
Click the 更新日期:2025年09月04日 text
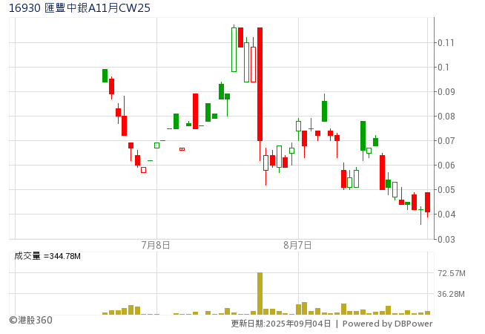pyautogui.click(x=281, y=324)
